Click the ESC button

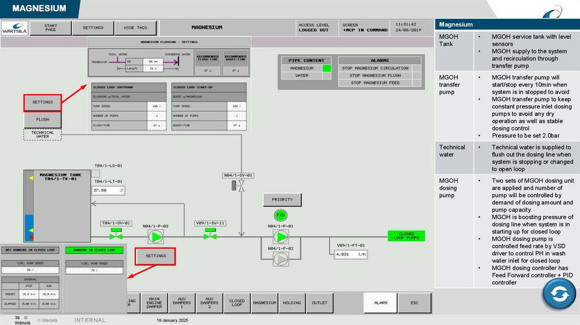pos(415,303)
